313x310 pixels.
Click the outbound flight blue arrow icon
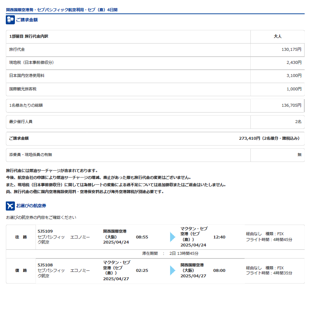pyautogui.click(x=173, y=237)
